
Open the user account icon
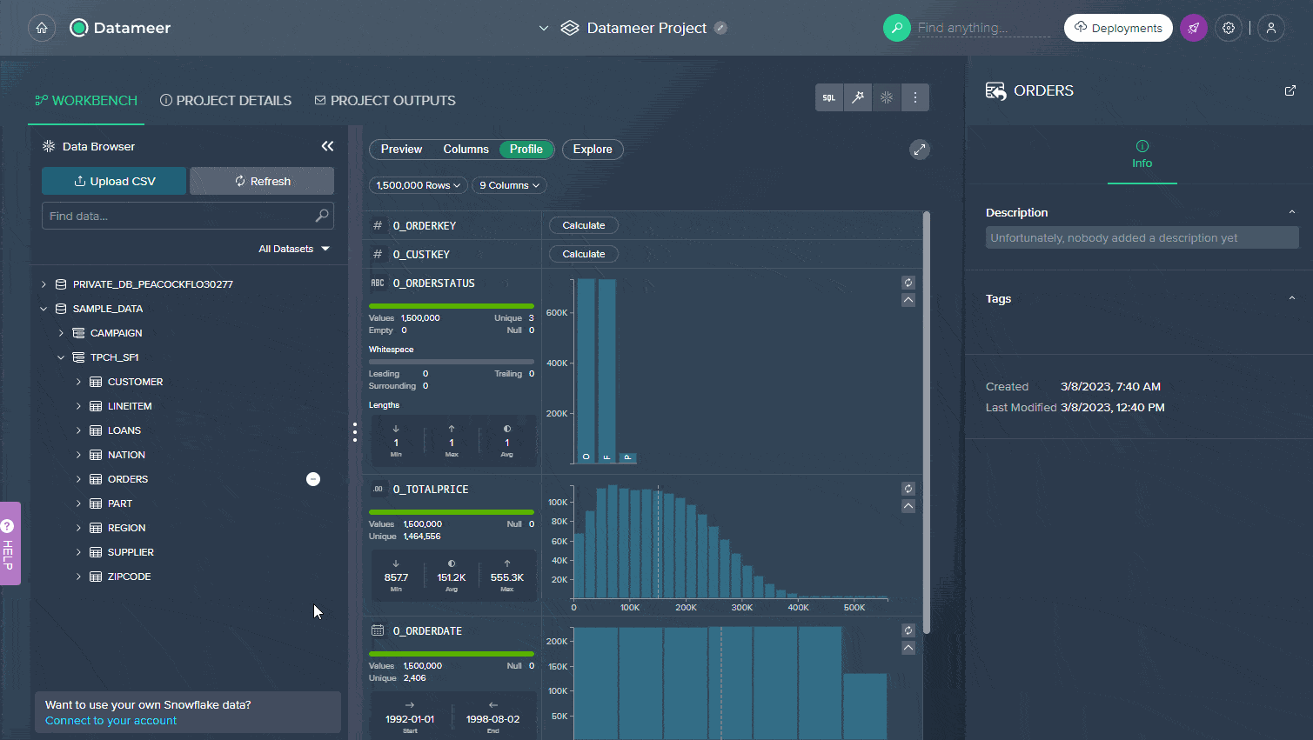[1271, 28]
